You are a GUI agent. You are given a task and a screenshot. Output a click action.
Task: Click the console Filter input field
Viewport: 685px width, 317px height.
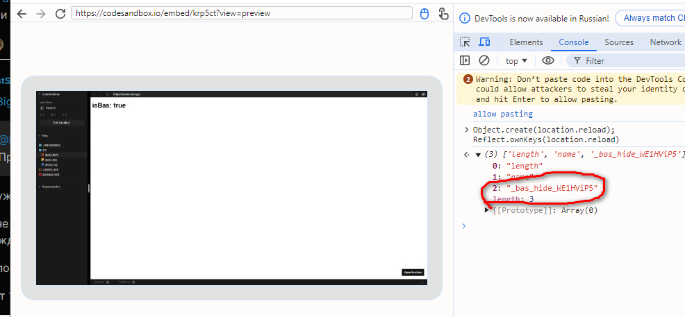pyautogui.click(x=625, y=61)
